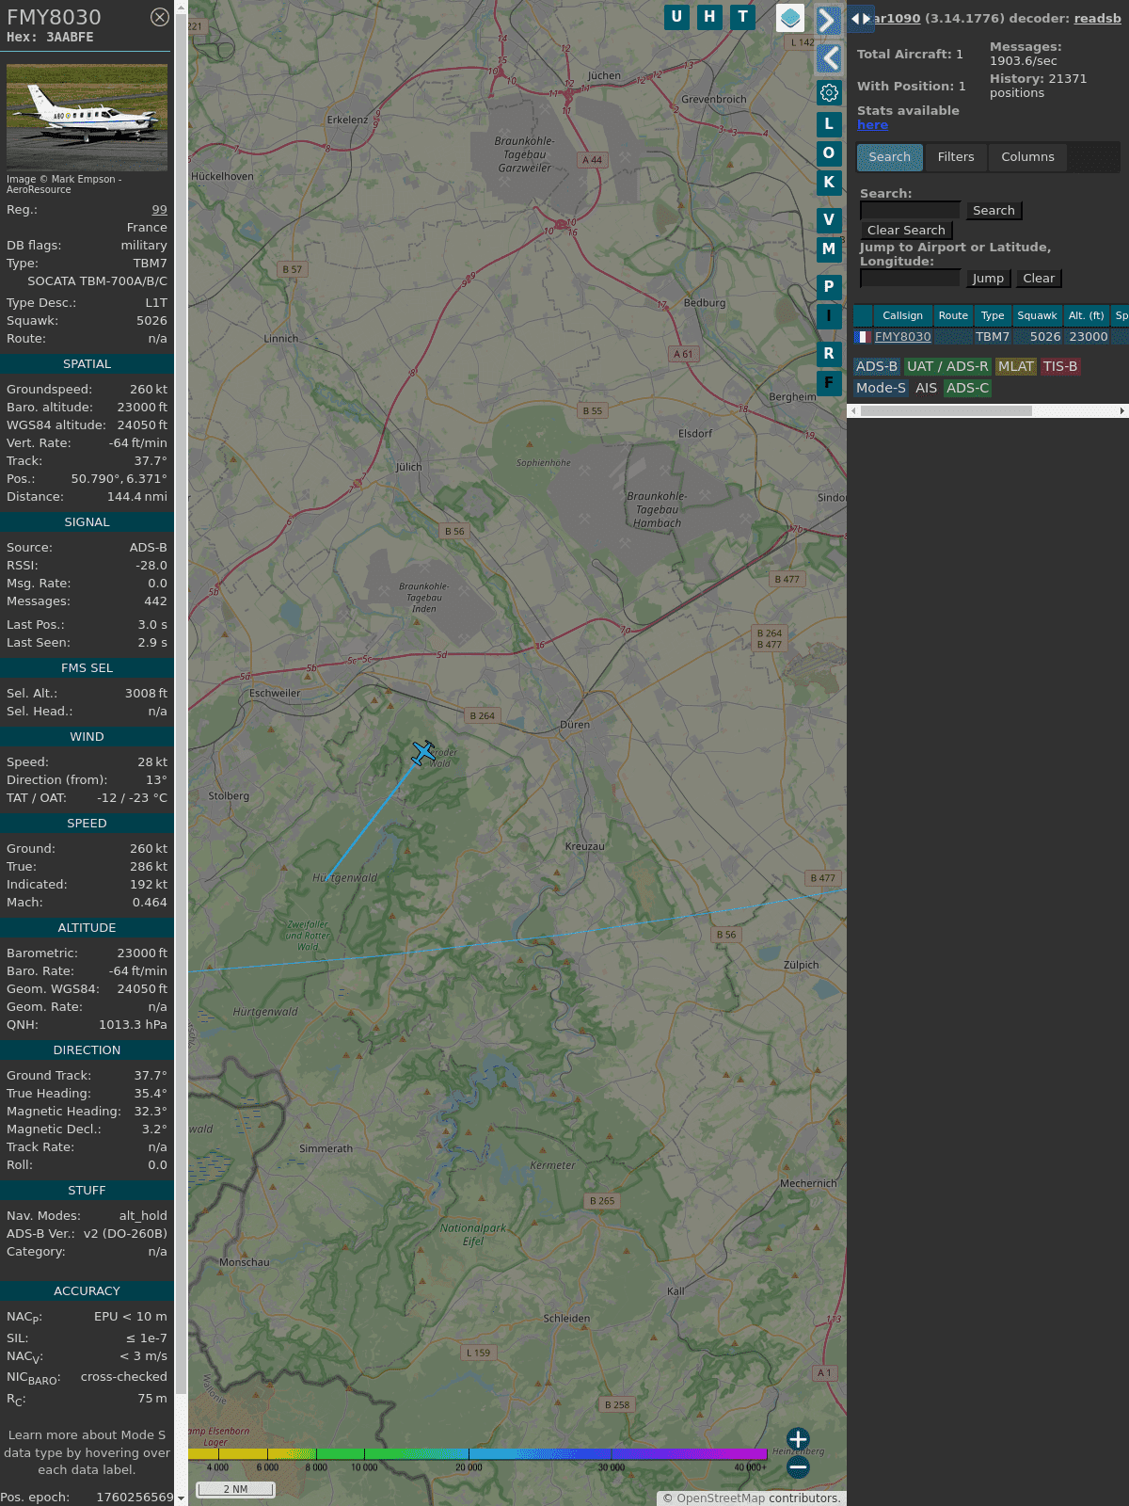The image size is (1129, 1506).
Task: Click the TIS-B source legend
Action: click(x=1059, y=367)
